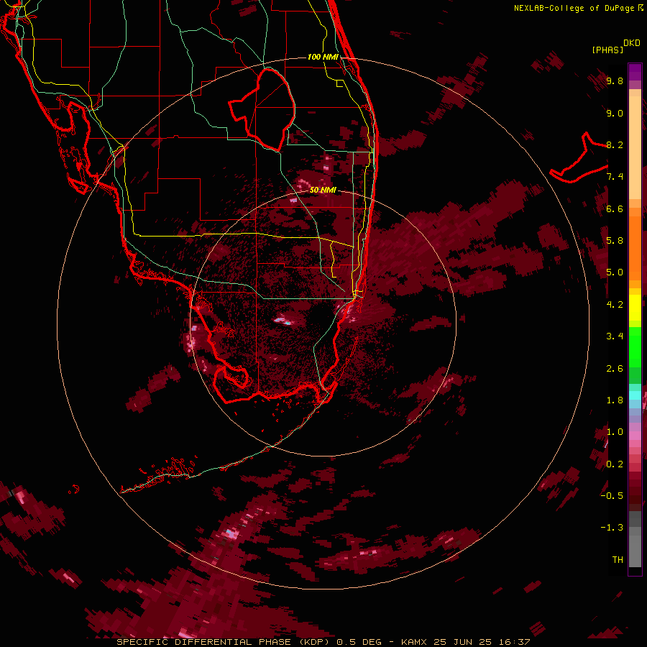This screenshot has width=647, height=647.
Task: Click the 9.0 value on the scale
Action: click(615, 113)
